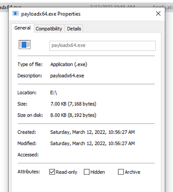Image resolution: width=173 pixels, height=192 pixels.
Task: Click the Read-only label text
Action: click(66, 172)
